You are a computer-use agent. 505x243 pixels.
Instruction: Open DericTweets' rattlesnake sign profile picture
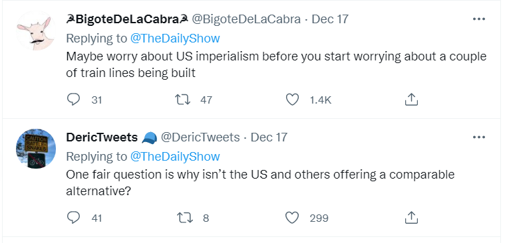[36, 149]
